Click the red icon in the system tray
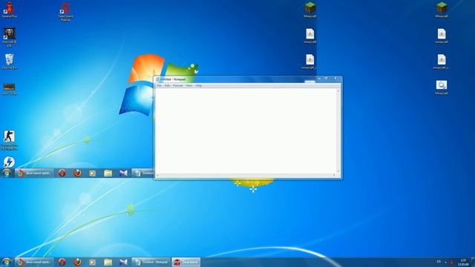Viewport: 475px width, 267px height. 451,263
